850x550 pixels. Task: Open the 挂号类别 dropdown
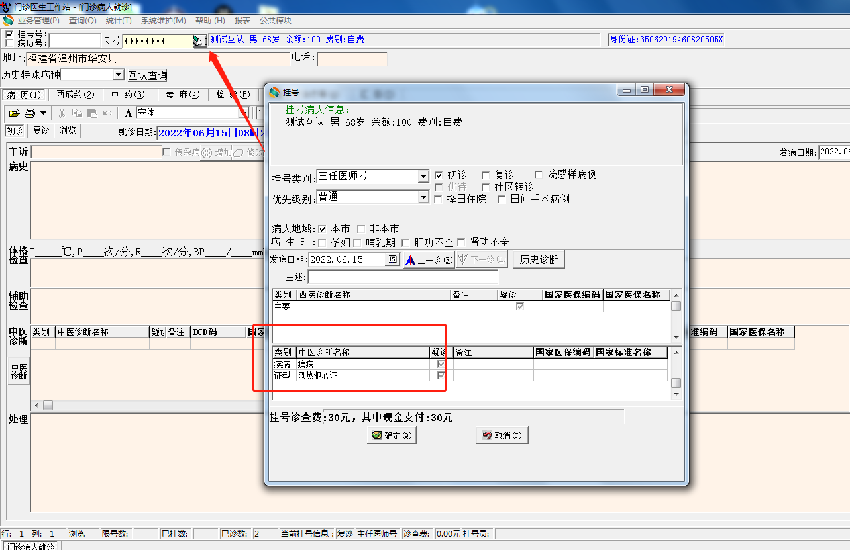[x=423, y=177]
